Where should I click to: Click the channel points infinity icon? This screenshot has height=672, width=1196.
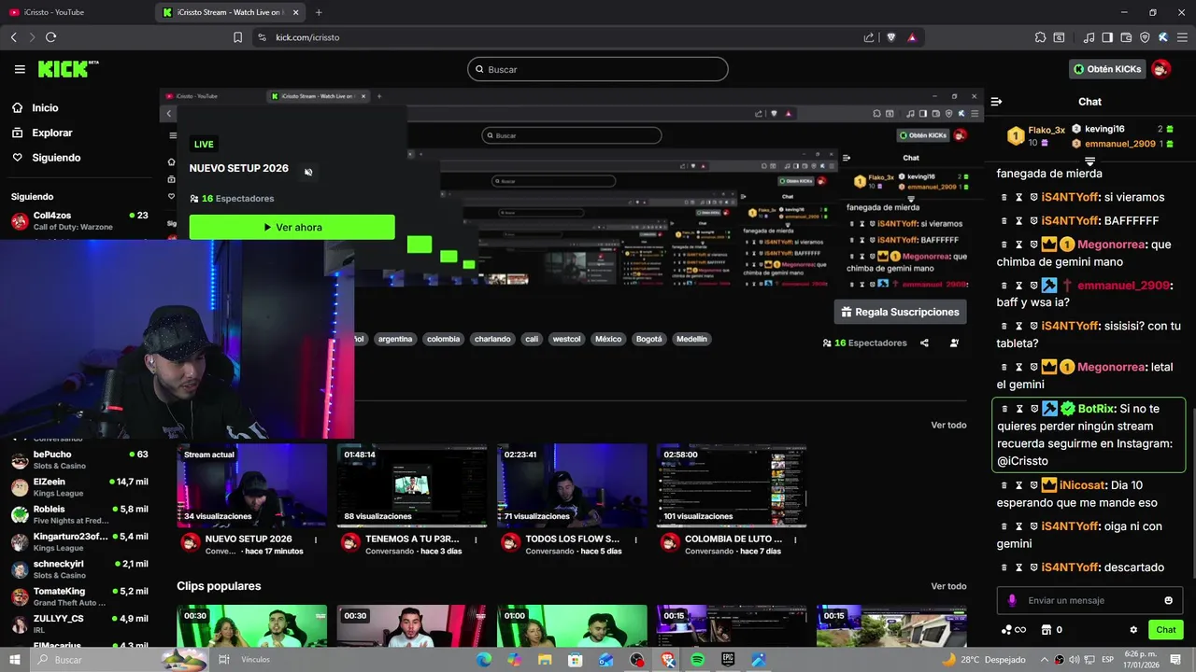[1014, 630]
